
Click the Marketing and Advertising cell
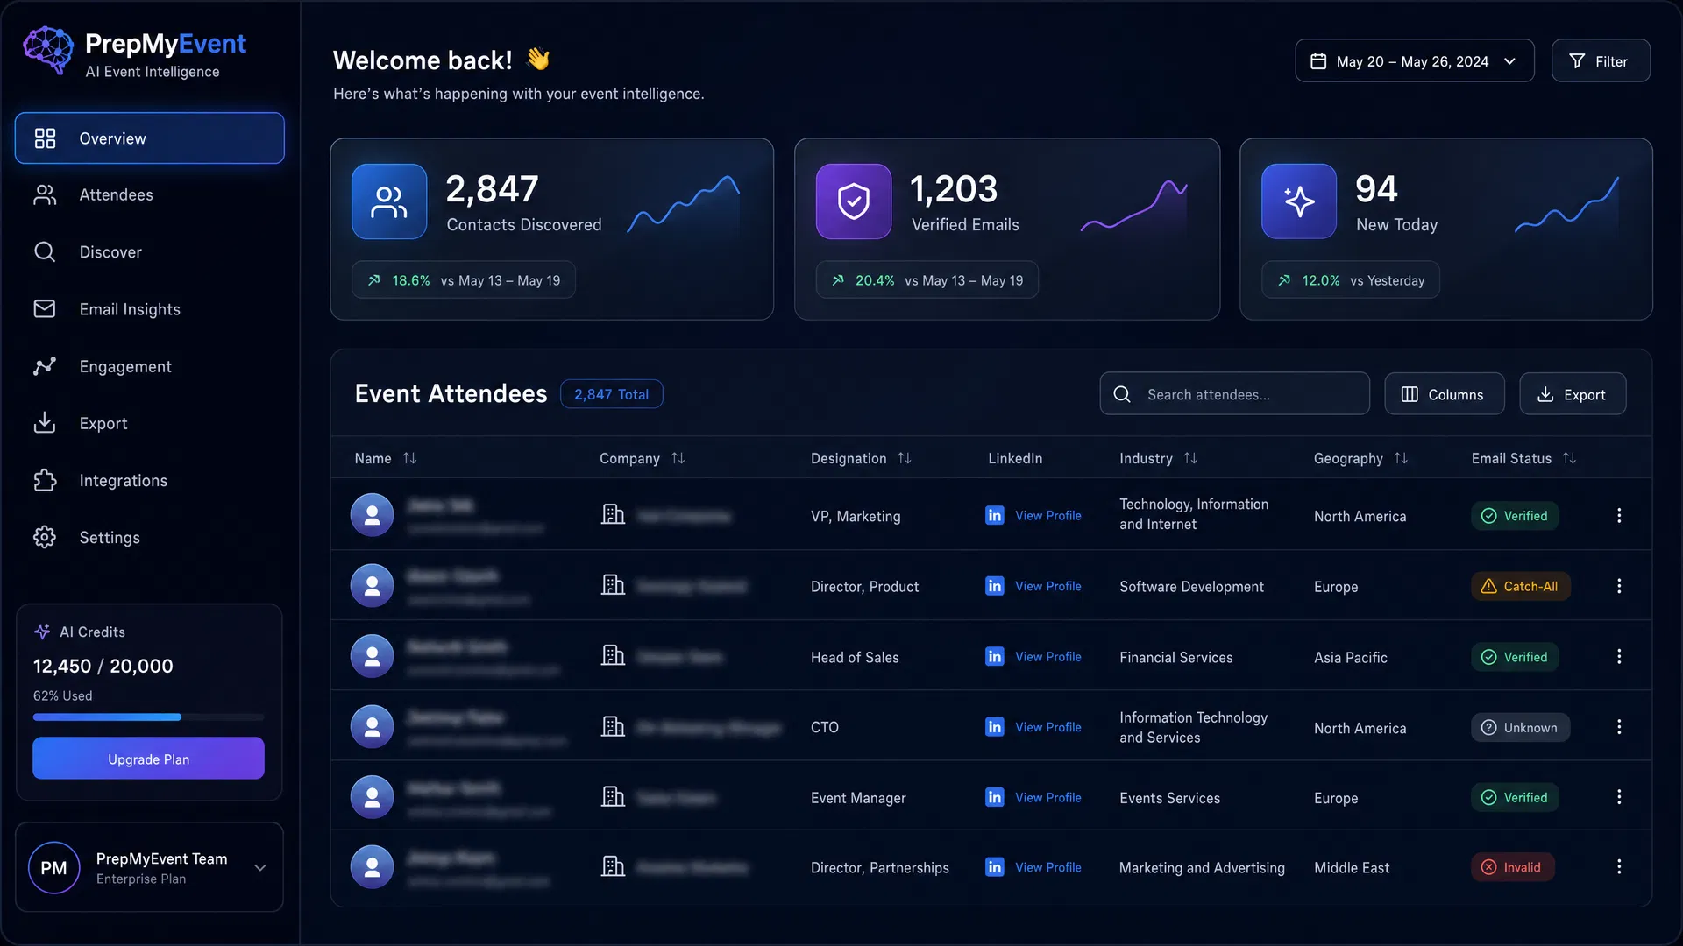1202,868
